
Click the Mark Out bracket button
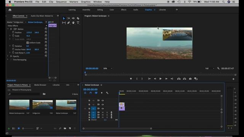point(142,79)
